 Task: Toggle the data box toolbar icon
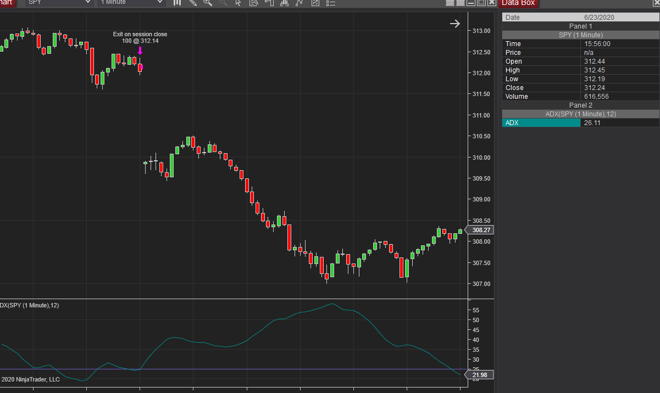click(253, 3)
